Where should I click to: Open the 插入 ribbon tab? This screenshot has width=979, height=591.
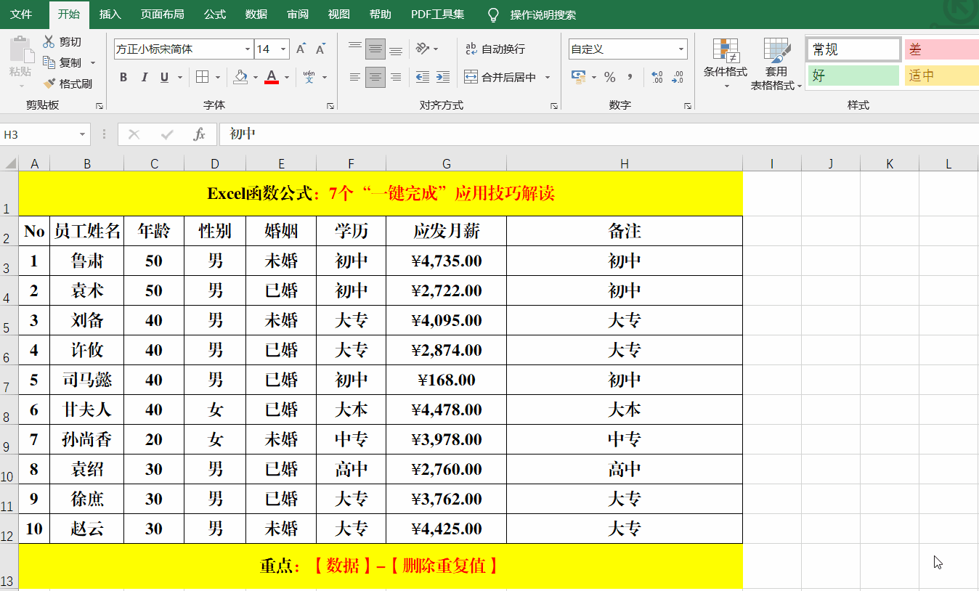tap(110, 13)
